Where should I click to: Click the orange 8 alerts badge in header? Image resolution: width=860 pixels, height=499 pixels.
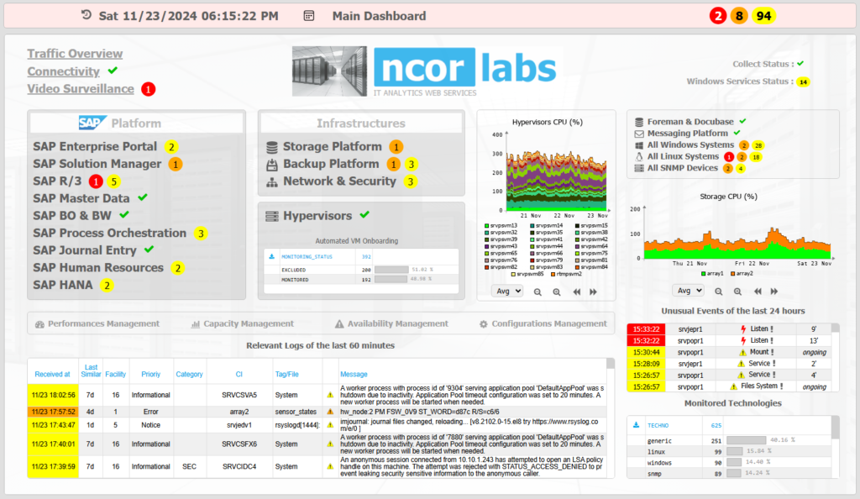click(739, 16)
